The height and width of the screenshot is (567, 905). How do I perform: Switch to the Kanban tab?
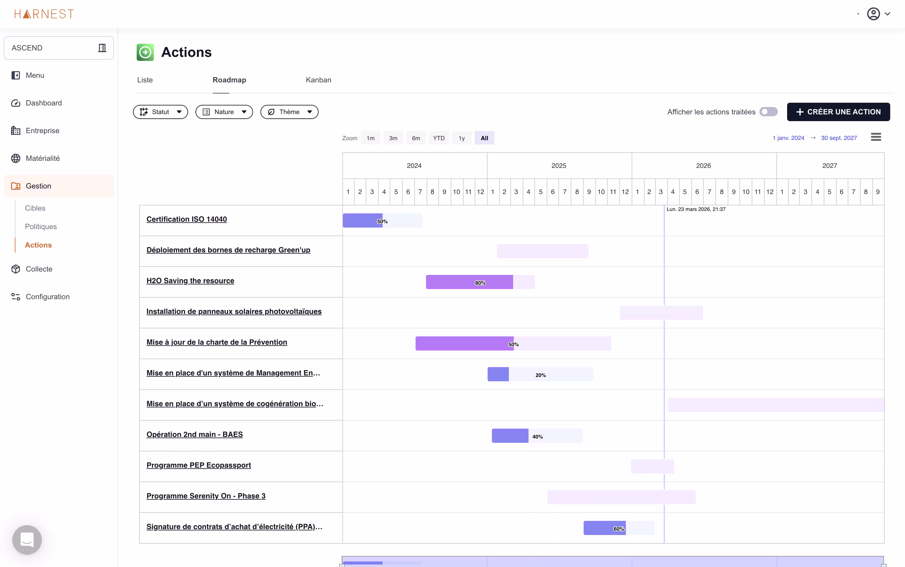point(318,80)
